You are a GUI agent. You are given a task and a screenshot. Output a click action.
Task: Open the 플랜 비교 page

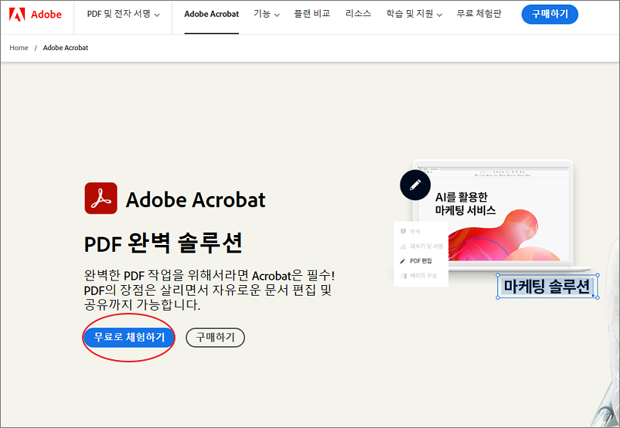coord(312,14)
